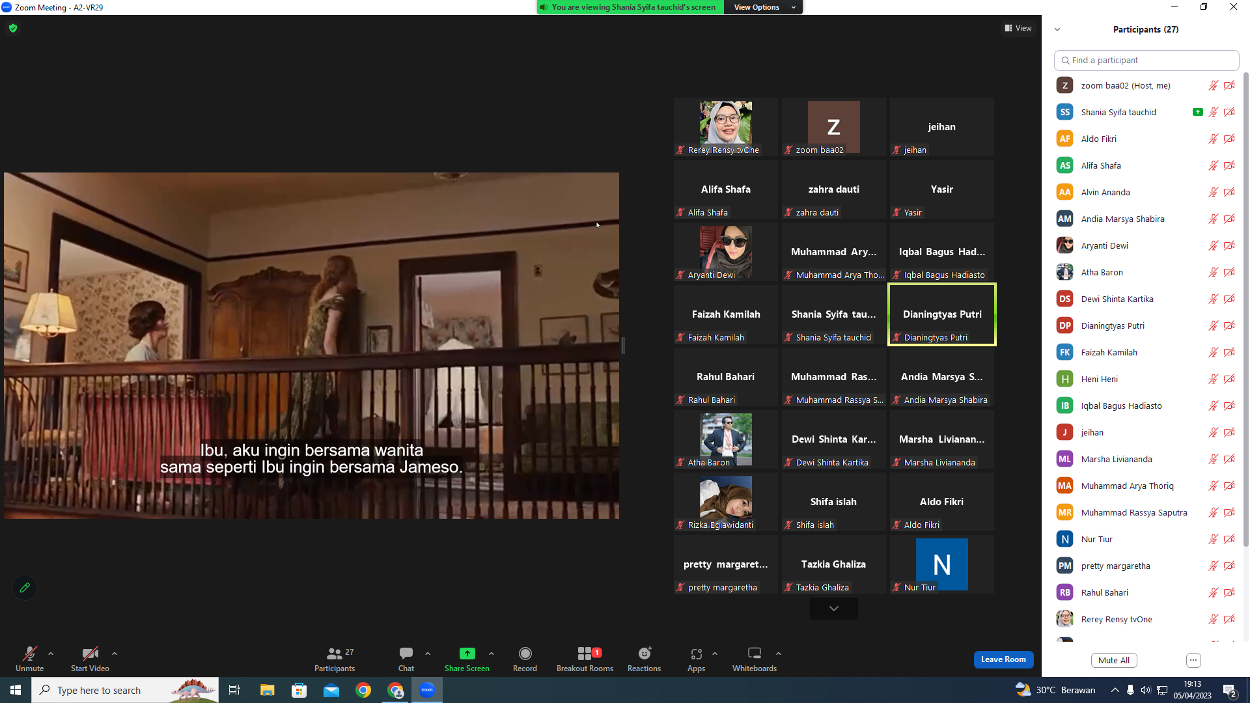
Task: Click the Mute All button
Action: [1114, 660]
